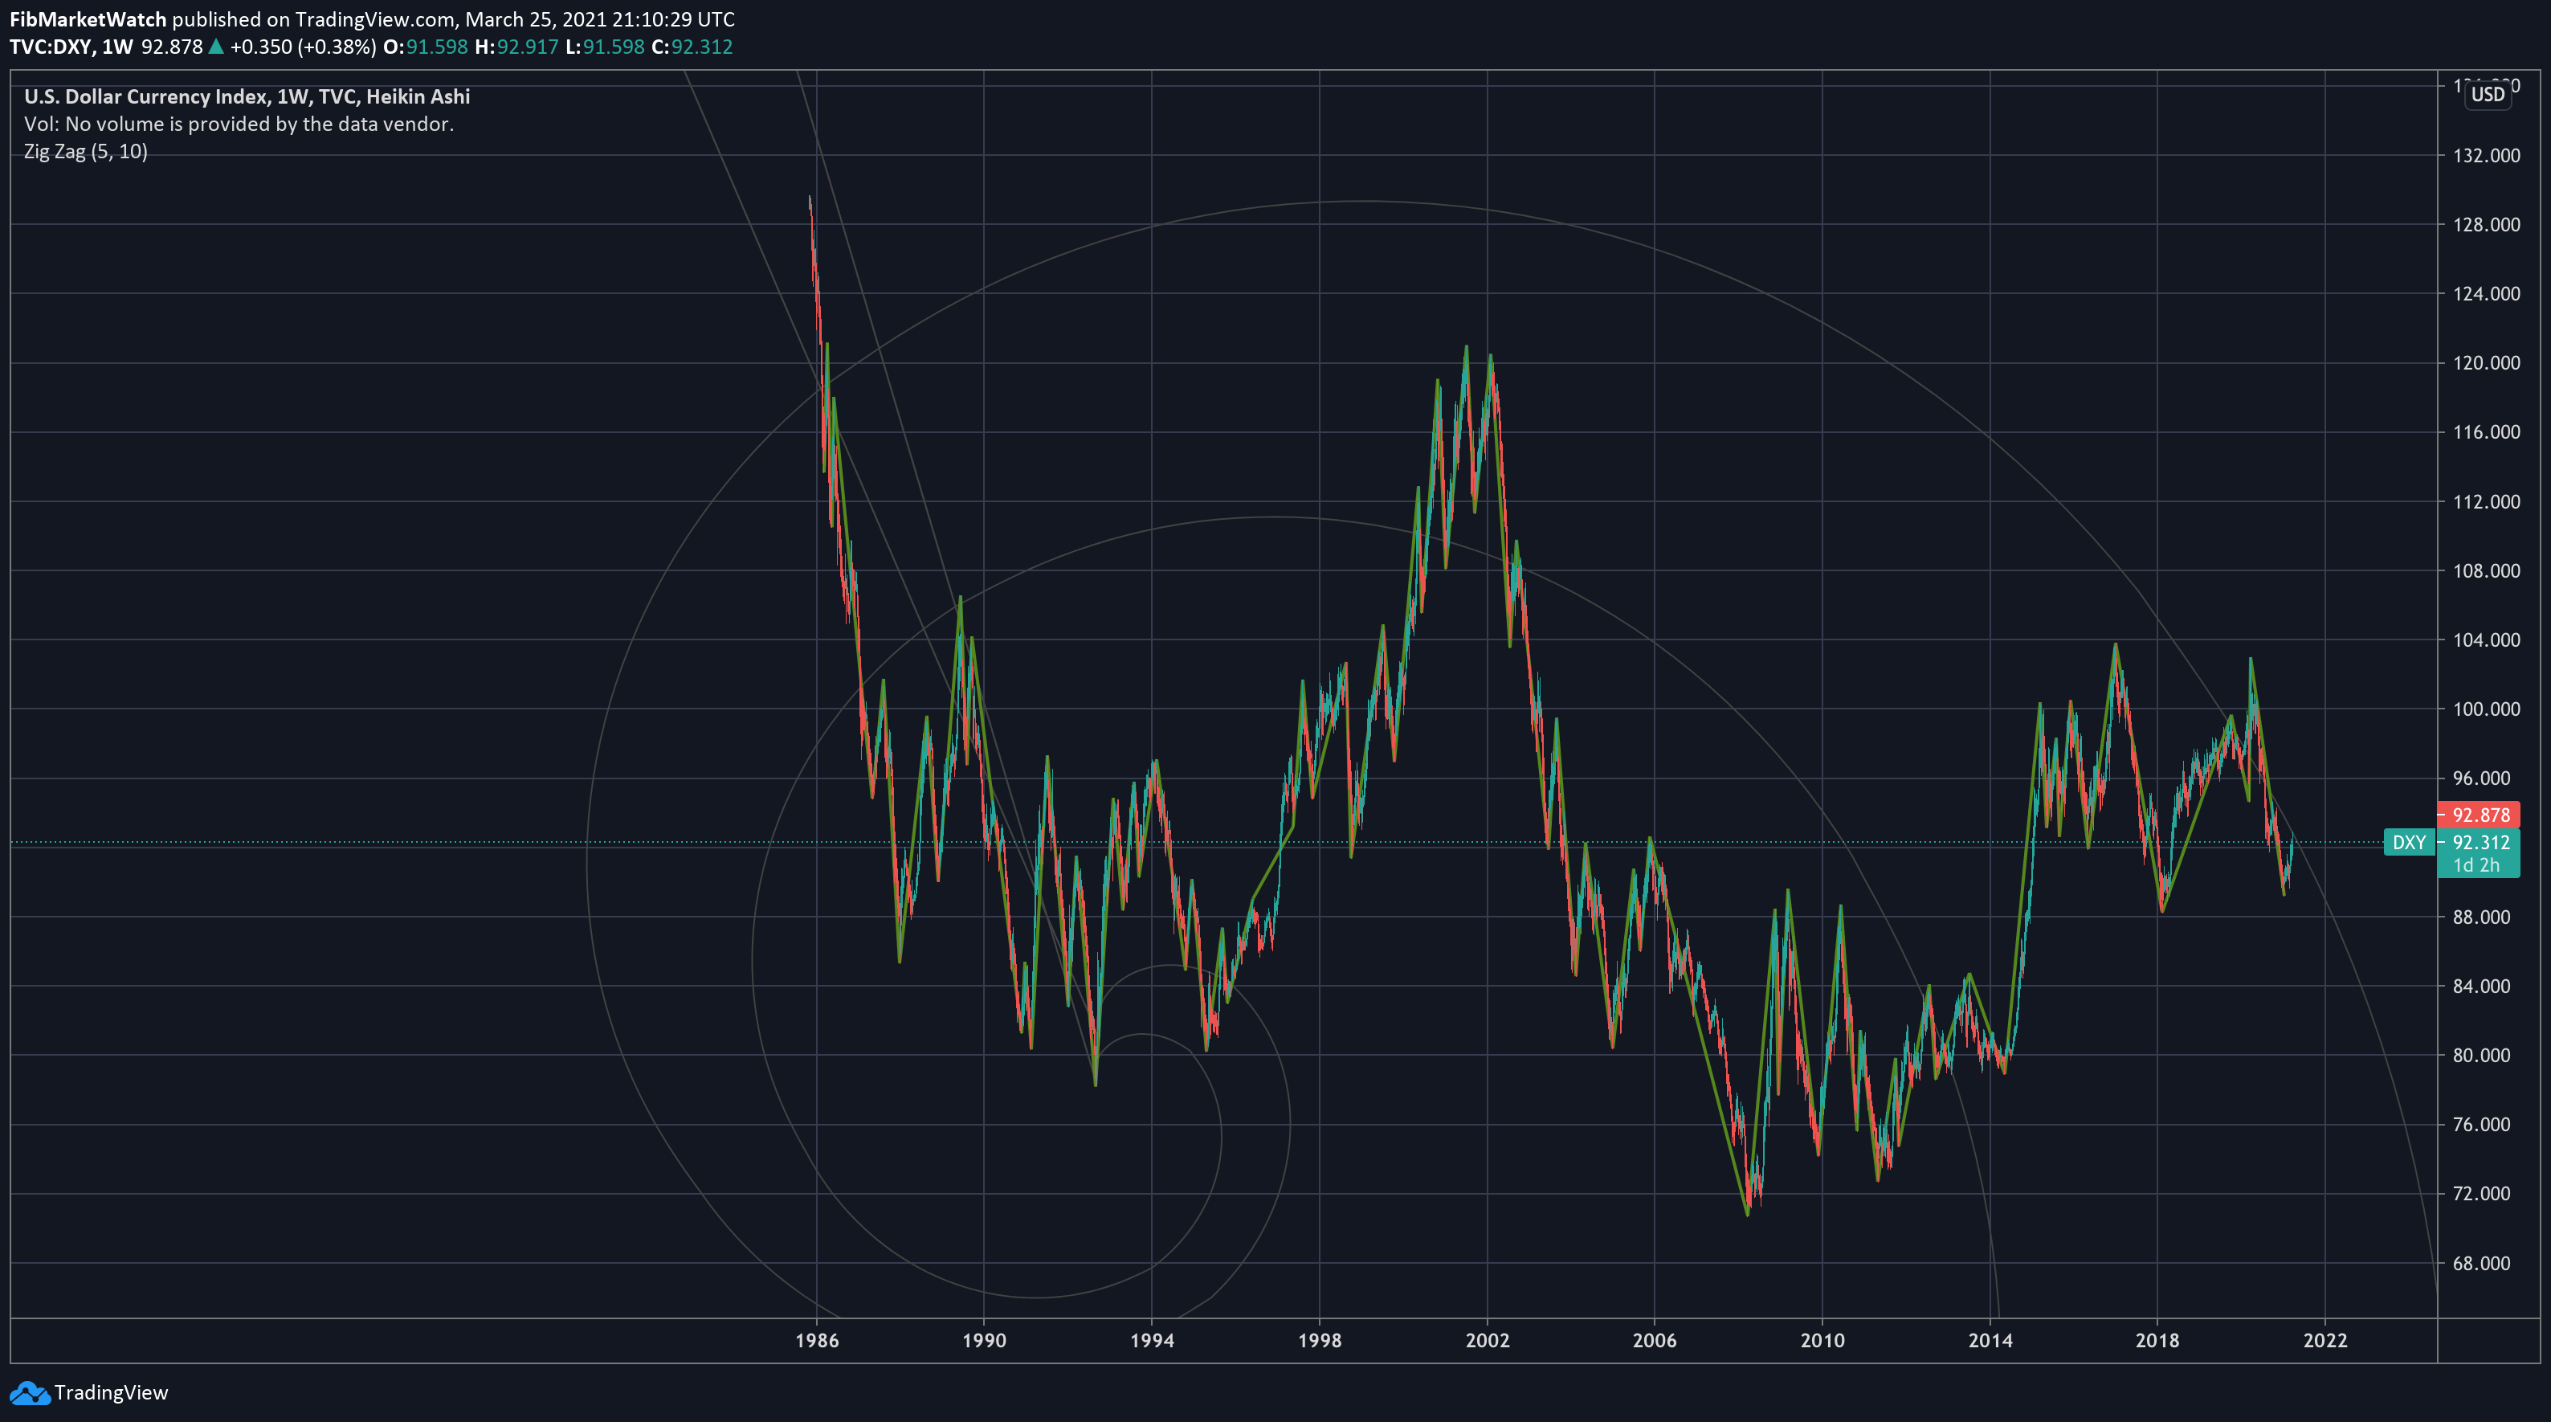The height and width of the screenshot is (1422, 2551).
Task: Click the 2002 label on time axis
Action: pos(1488,1341)
